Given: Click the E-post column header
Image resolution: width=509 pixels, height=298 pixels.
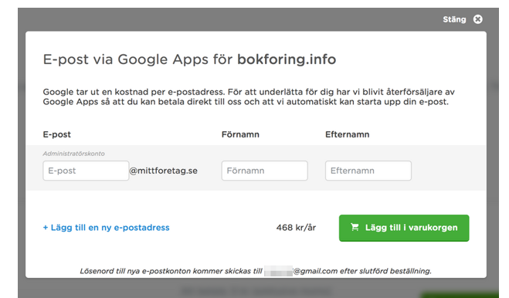Looking at the screenshot, I should click(x=57, y=134).
